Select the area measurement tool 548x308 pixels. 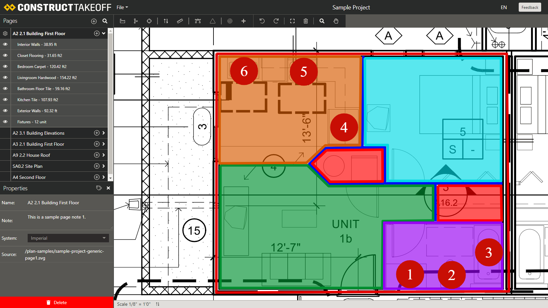pos(122,21)
